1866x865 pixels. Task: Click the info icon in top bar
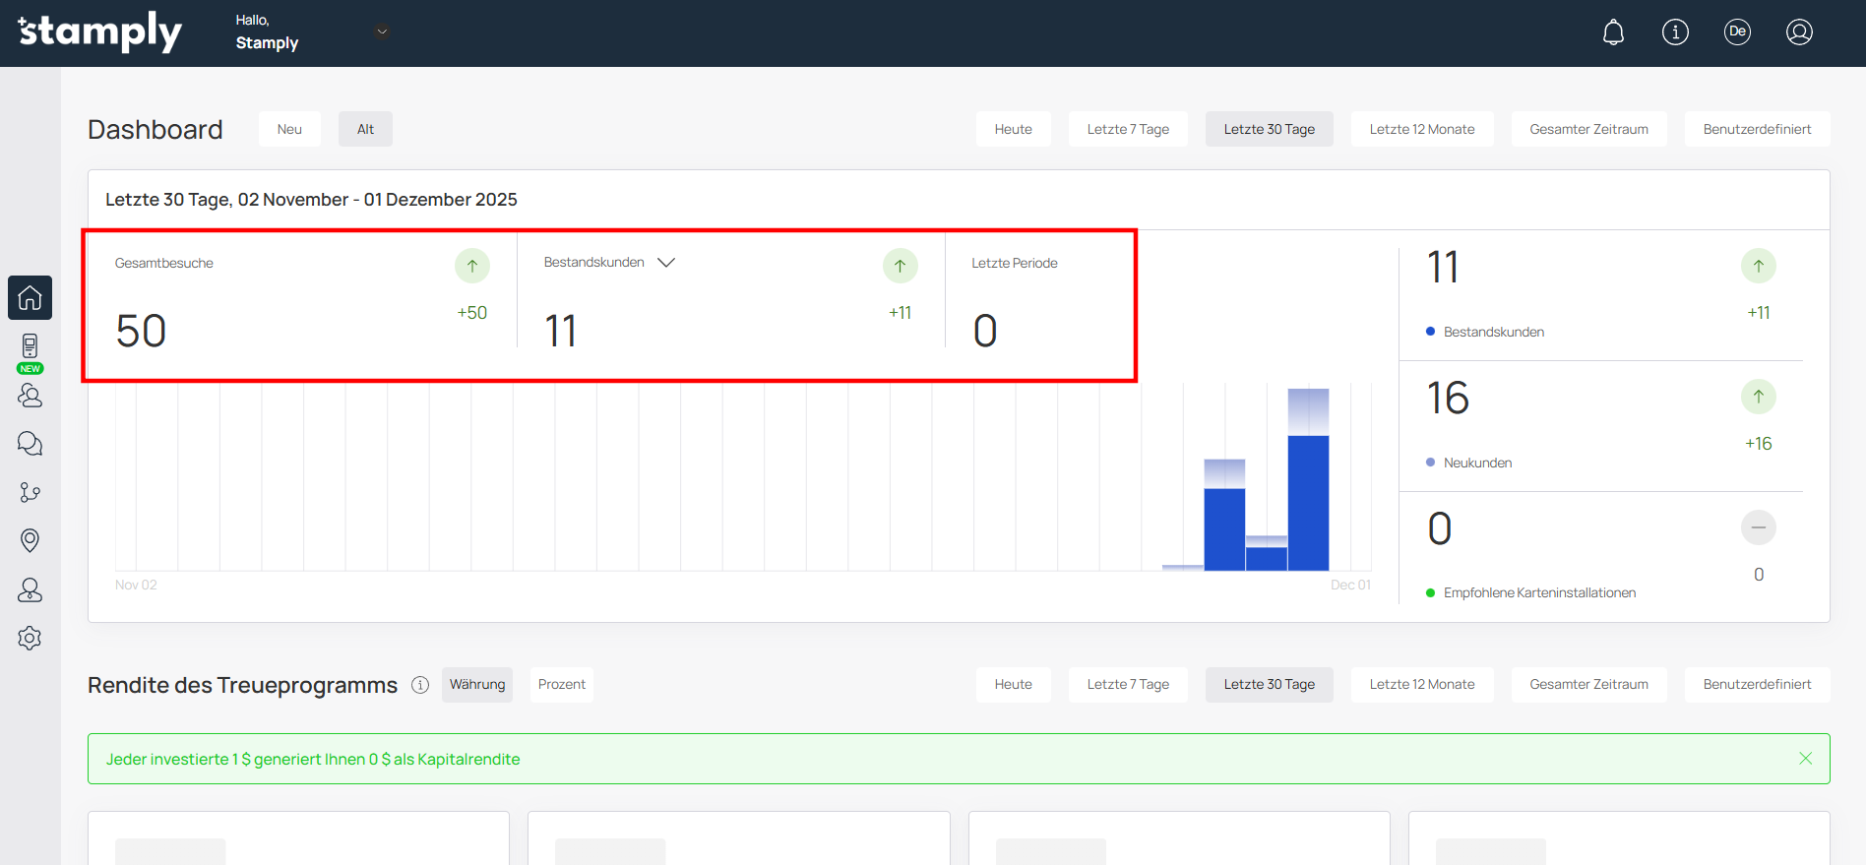click(1675, 32)
